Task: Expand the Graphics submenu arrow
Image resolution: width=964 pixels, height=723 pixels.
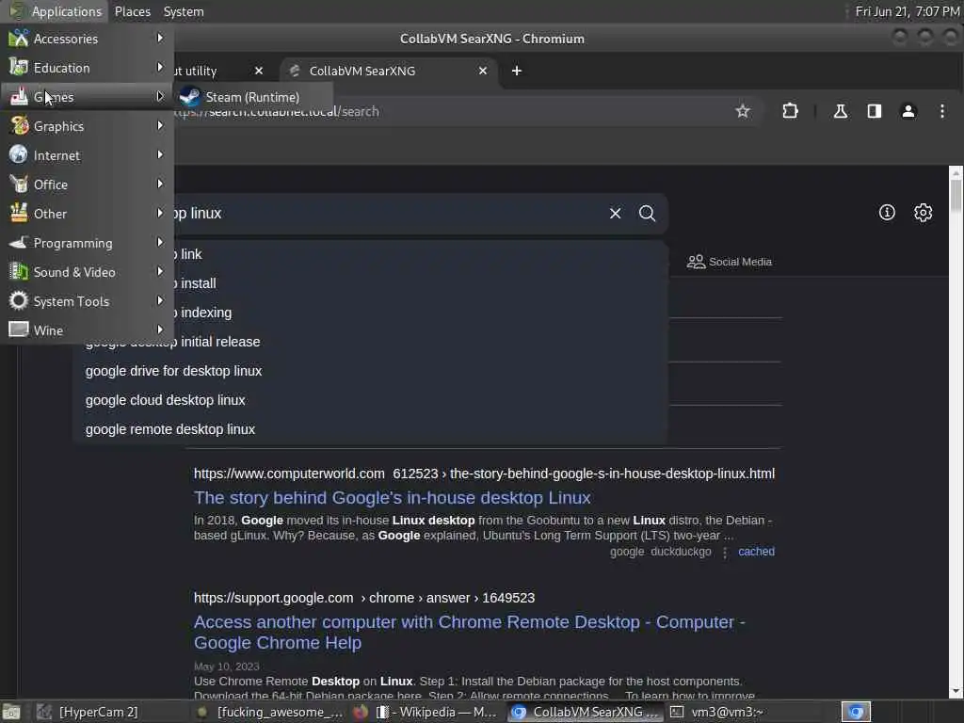Action: (160, 125)
